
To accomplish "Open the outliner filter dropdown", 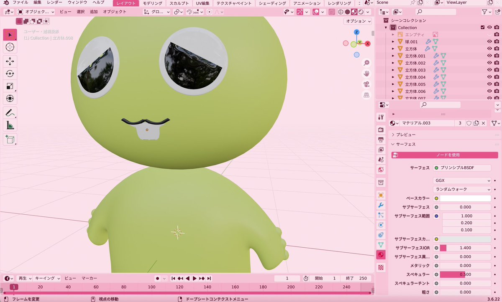I will (487, 12).
